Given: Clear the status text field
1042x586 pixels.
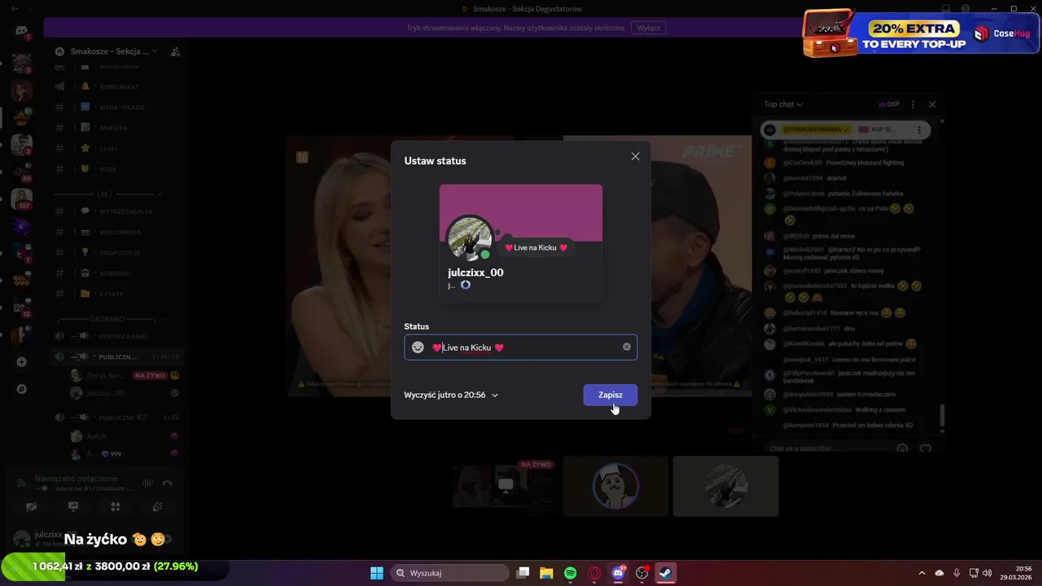Looking at the screenshot, I should (x=627, y=347).
